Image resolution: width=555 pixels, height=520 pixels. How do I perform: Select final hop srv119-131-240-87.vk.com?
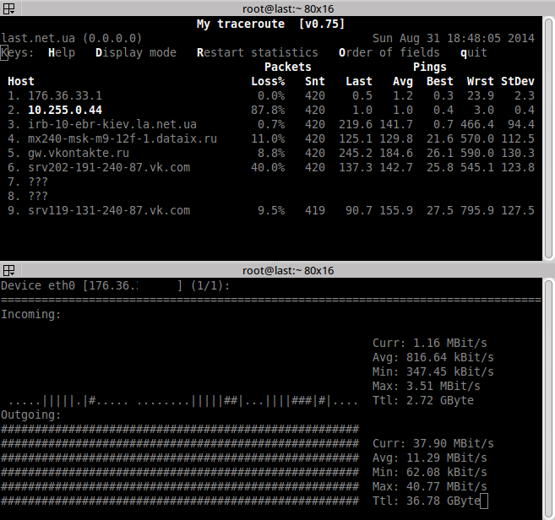pos(108,211)
